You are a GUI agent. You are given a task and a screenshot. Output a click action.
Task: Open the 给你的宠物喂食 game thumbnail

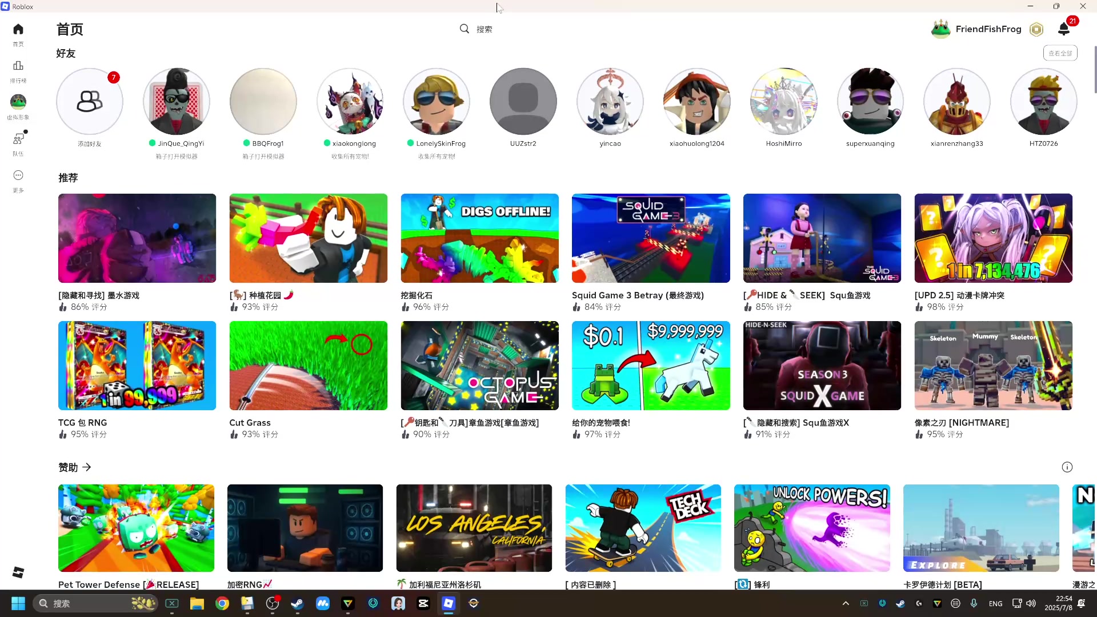(x=651, y=366)
